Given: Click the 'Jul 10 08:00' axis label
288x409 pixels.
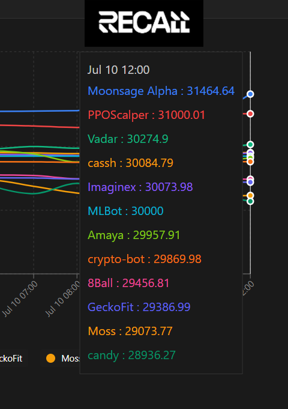Looking at the screenshot, I should coord(63,299).
